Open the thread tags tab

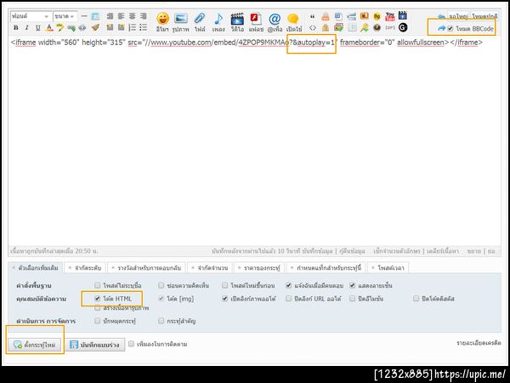tap(326, 268)
